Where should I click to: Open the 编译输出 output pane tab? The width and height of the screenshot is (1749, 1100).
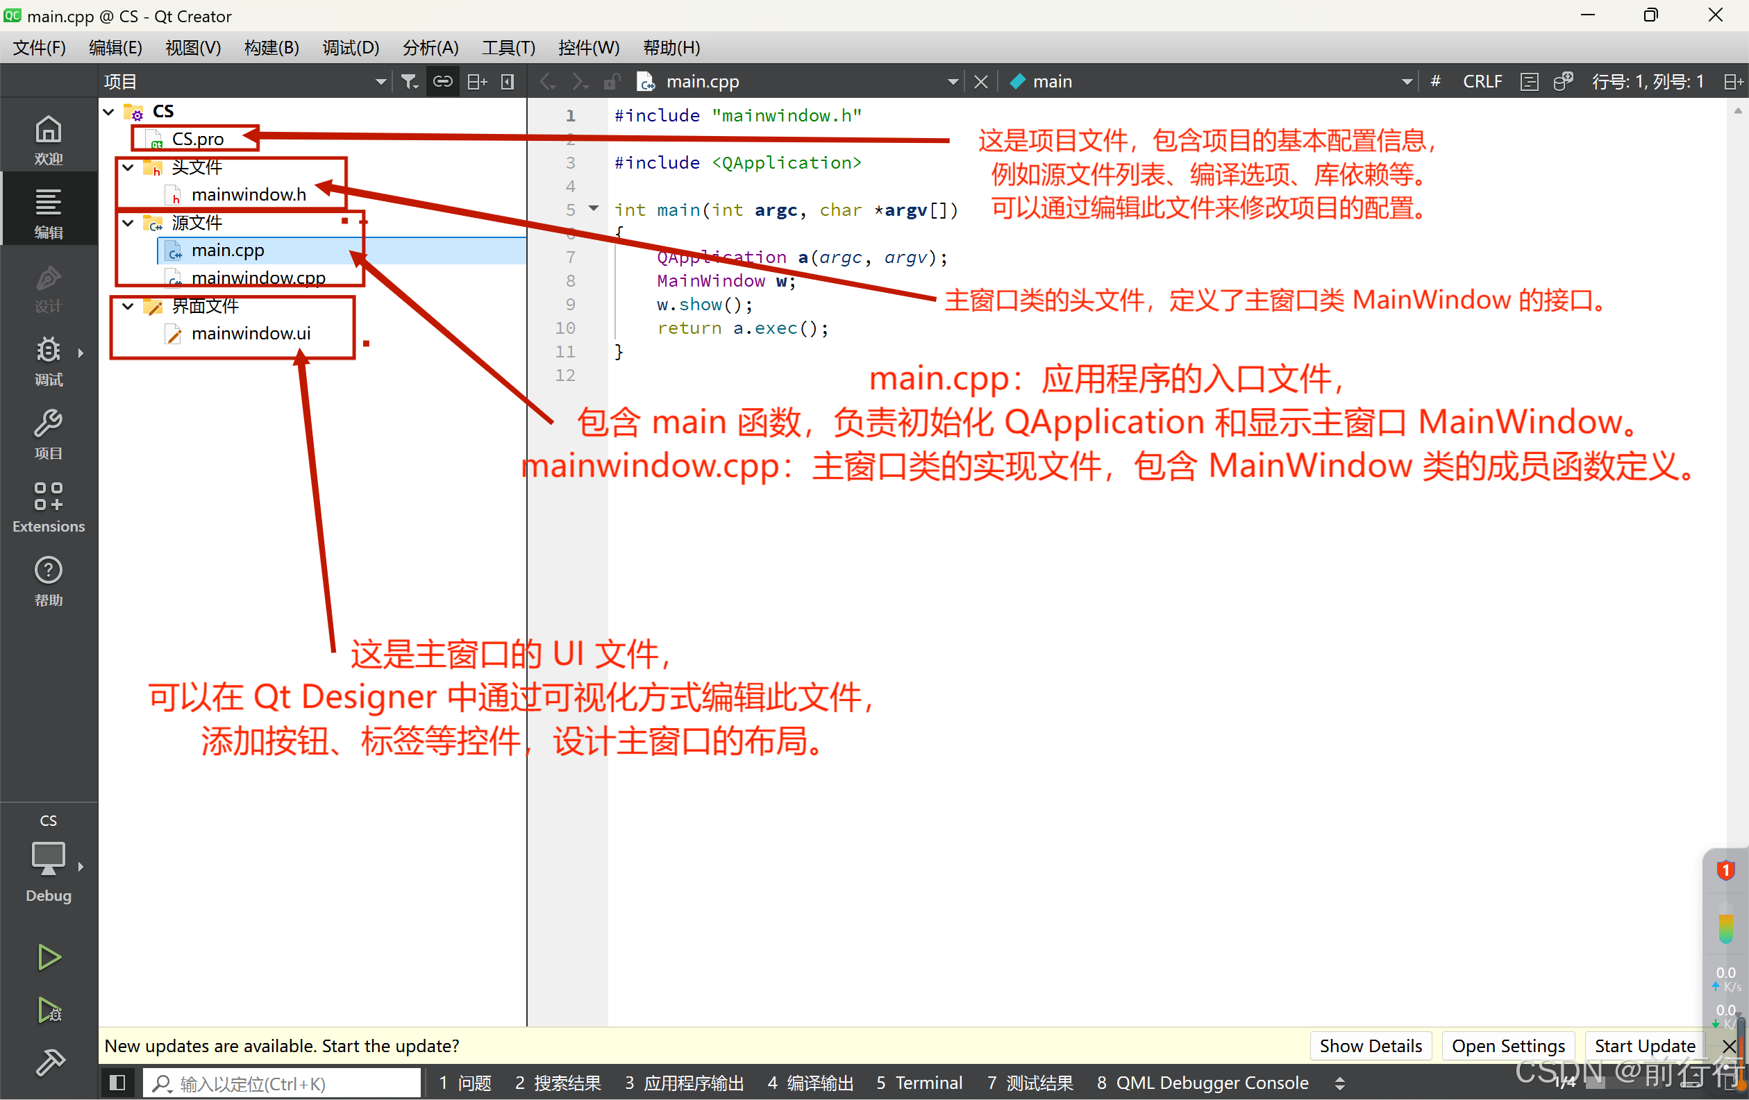(x=810, y=1083)
